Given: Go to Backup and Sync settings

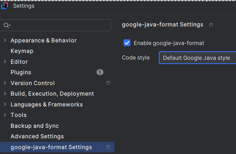Looking at the screenshot, I should [35, 126].
